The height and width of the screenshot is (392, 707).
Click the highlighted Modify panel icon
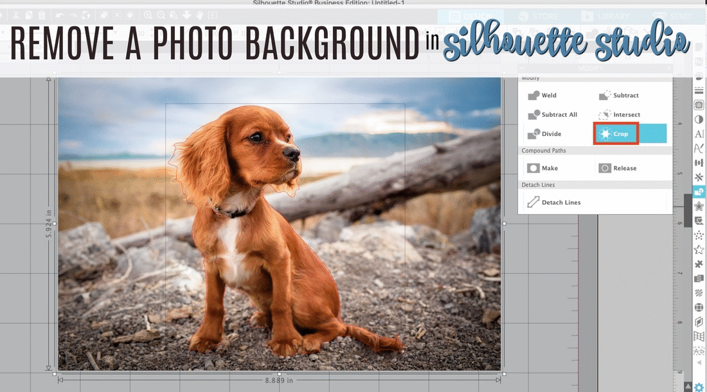(x=699, y=192)
